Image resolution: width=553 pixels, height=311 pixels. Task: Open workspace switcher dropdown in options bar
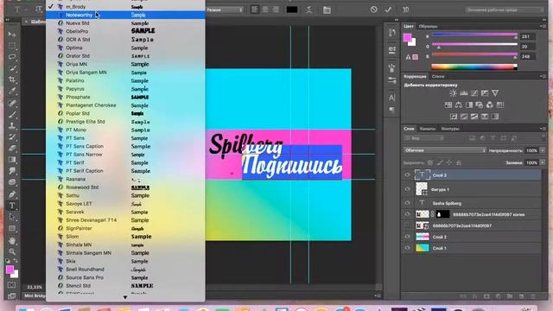(x=505, y=10)
